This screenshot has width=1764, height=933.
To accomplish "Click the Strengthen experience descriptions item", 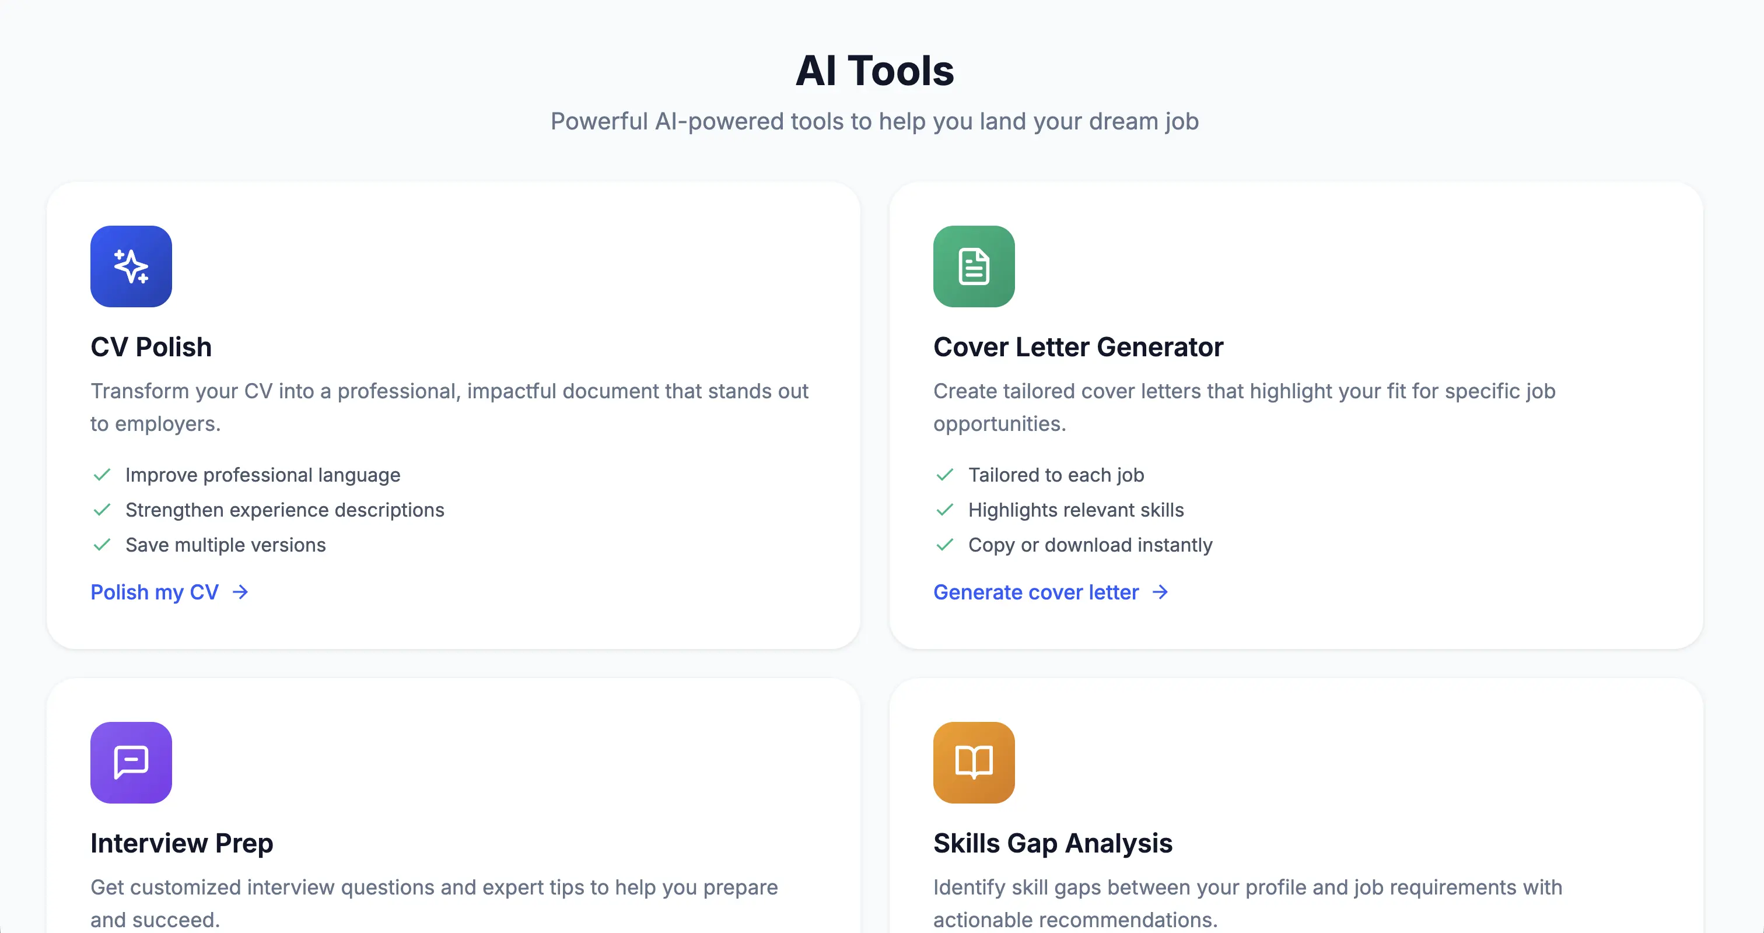I will click(x=285, y=510).
